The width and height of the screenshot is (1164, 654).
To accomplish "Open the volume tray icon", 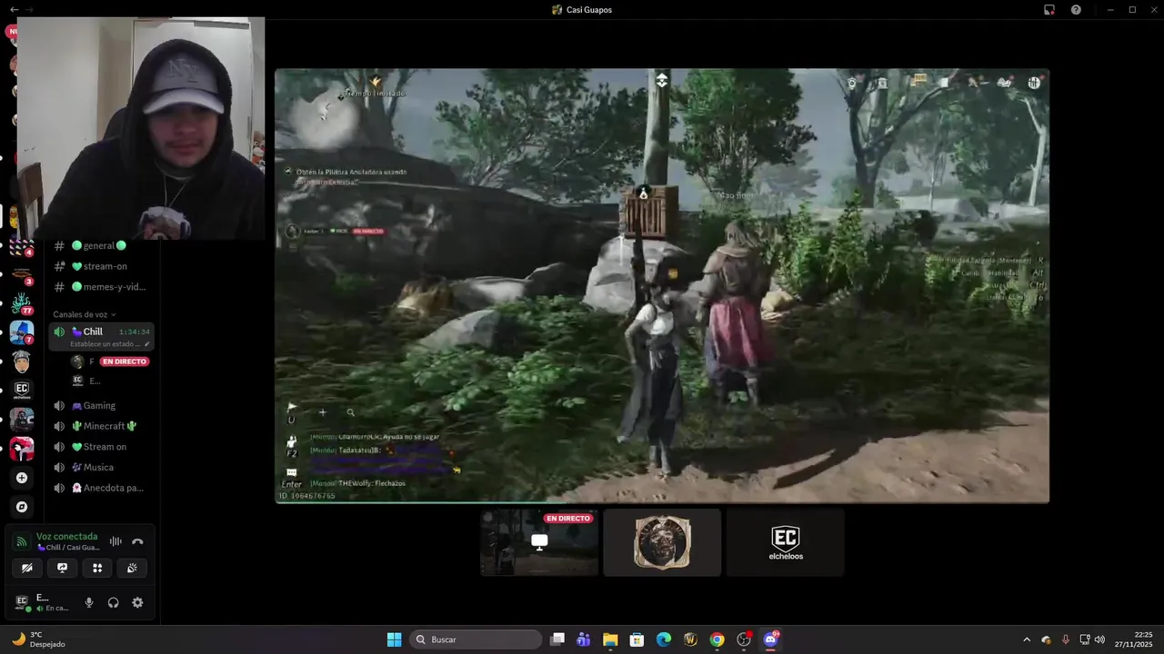I will point(1099,639).
